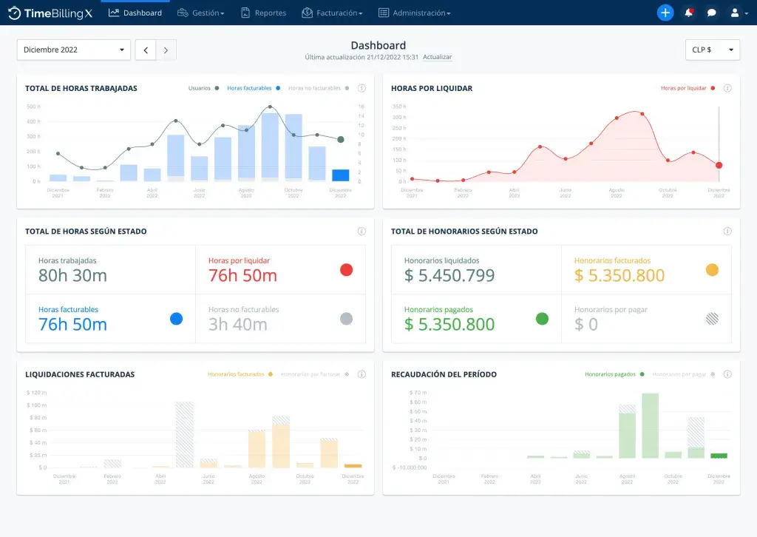Image resolution: width=757 pixels, height=537 pixels.
Task: Toggle Usuarios legend series
Action: coord(204,88)
